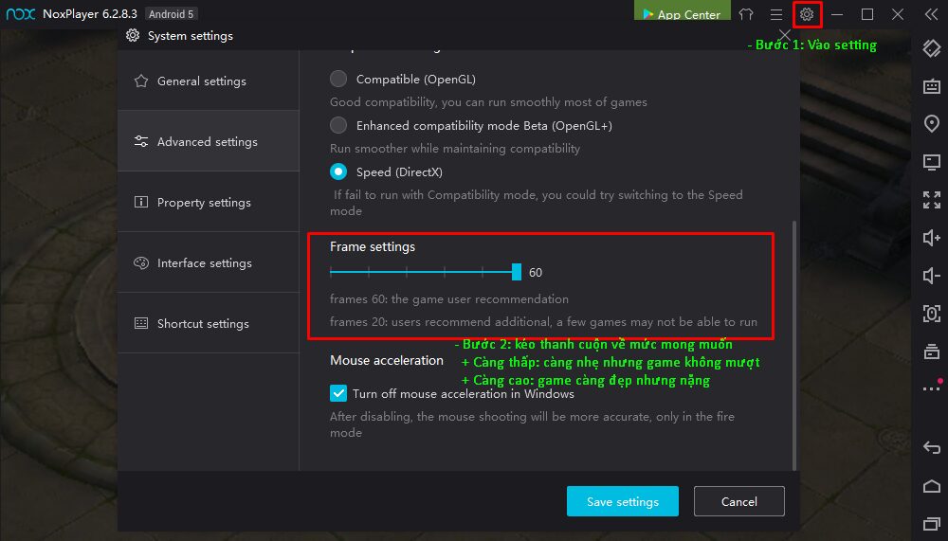Select Enhanced compatibility mode Beta (OpenGL+)
This screenshot has width=948, height=541.
338,125
